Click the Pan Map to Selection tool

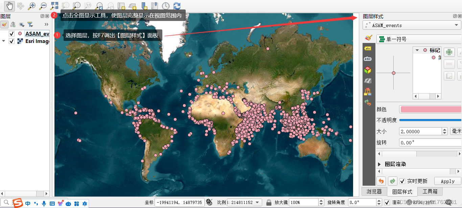coord(21,6)
